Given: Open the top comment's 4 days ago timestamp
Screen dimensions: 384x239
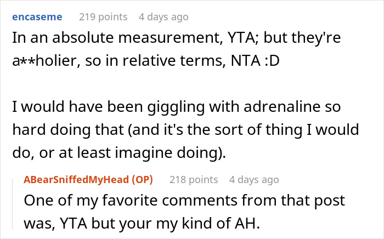Looking at the screenshot, I should click(x=163, y=16).
